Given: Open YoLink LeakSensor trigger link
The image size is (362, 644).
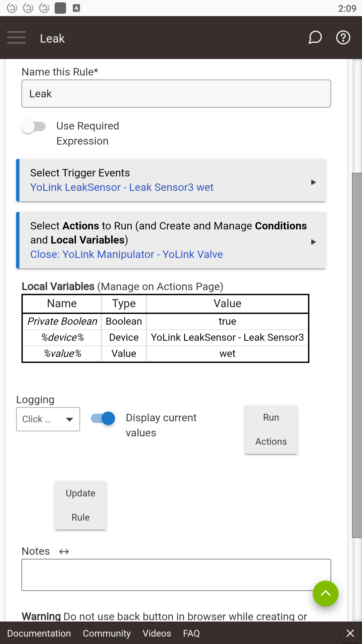Looking at the screenshot, I should tap(122, 187).
